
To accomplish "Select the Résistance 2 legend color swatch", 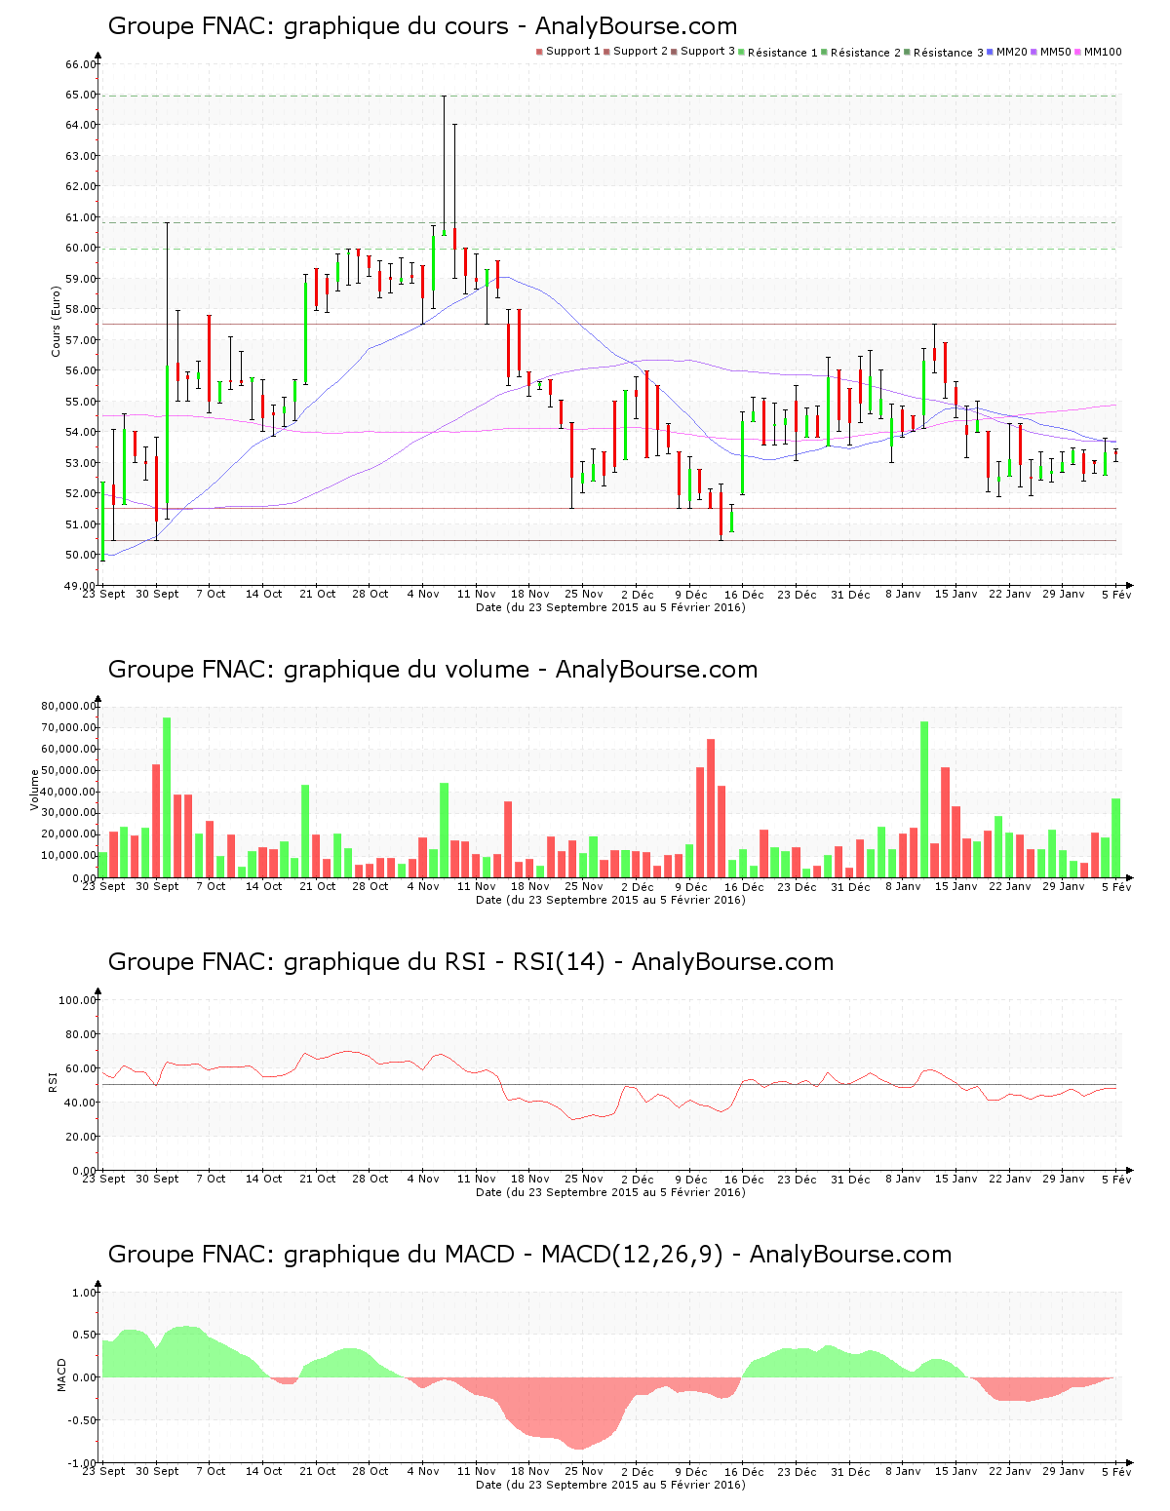I will [x=825, y=52].
